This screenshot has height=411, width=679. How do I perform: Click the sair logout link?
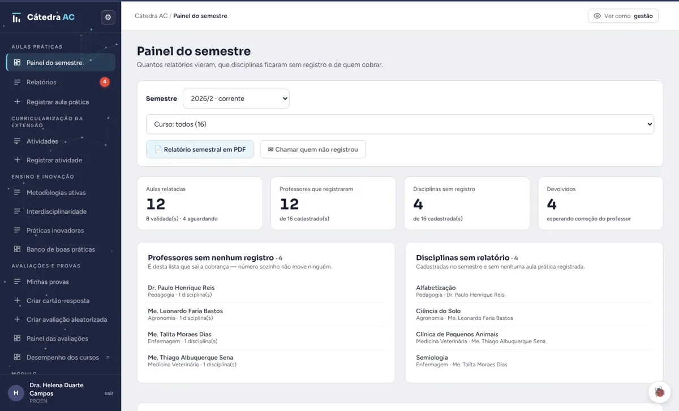tap(109, 393)
